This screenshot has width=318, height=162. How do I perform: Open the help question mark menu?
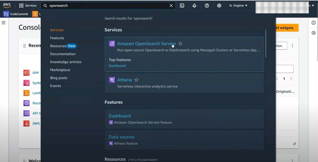(x=207, y=6)
